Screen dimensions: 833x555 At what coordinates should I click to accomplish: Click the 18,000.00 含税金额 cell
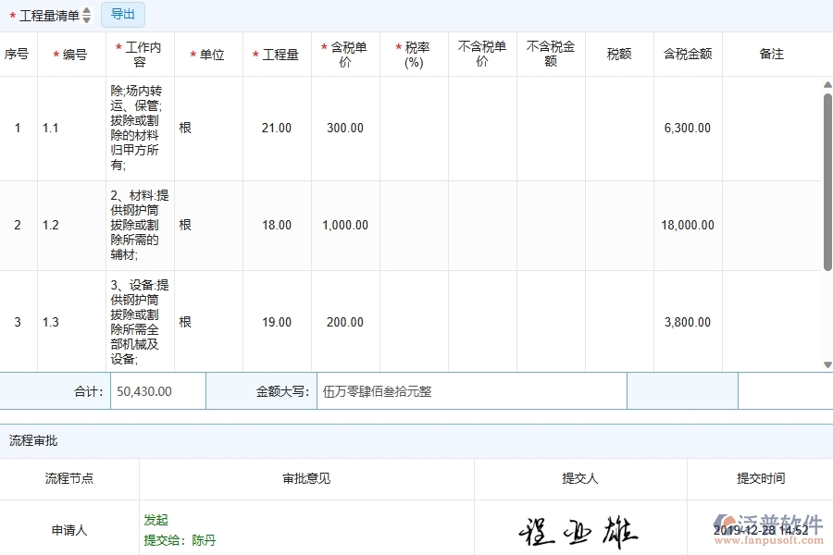687,225
